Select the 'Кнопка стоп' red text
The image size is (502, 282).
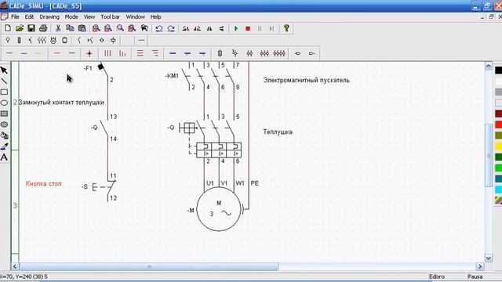pos(44,183)
